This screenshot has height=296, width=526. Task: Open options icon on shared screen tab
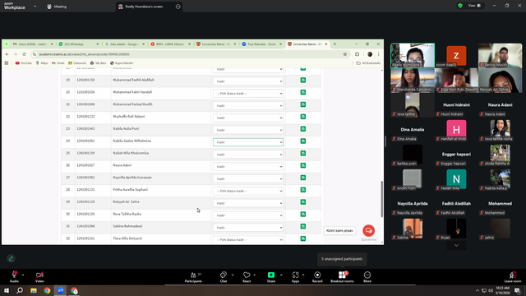[x=178, y=7]
